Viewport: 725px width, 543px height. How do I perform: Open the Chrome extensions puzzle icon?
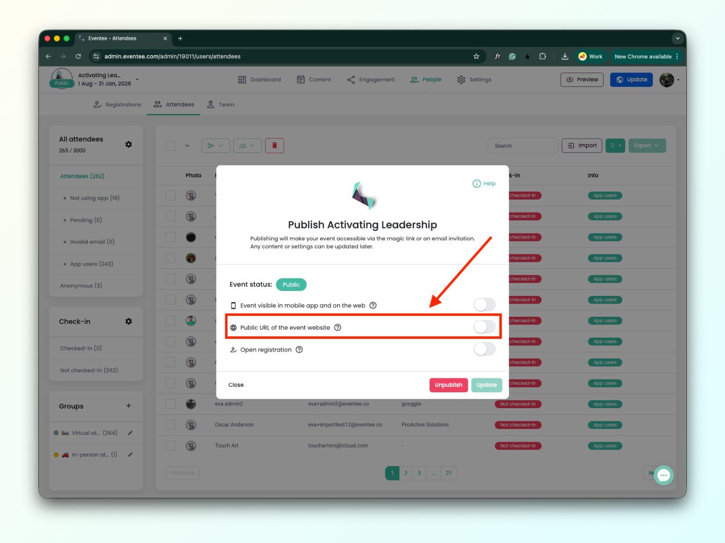tap(542, 57)
